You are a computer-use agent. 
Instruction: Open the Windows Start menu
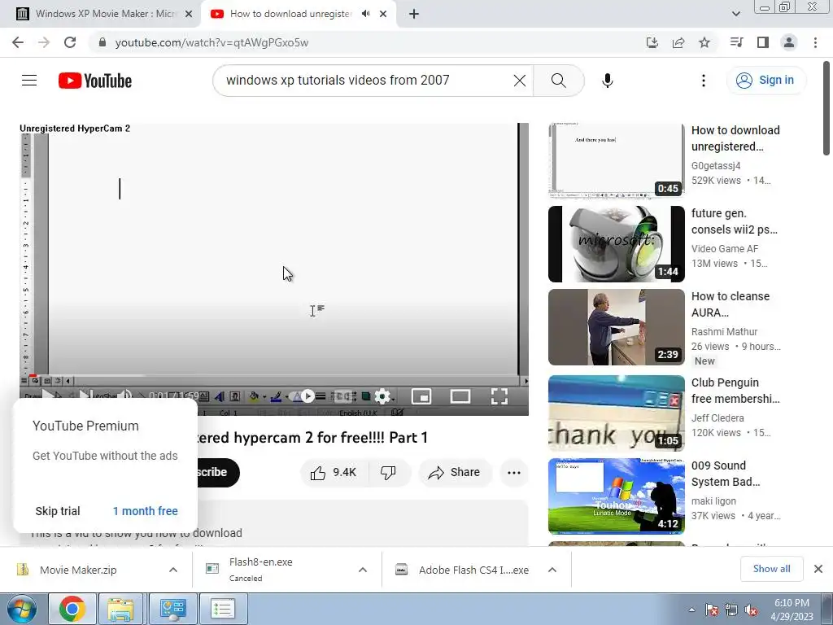coord(21,609)
